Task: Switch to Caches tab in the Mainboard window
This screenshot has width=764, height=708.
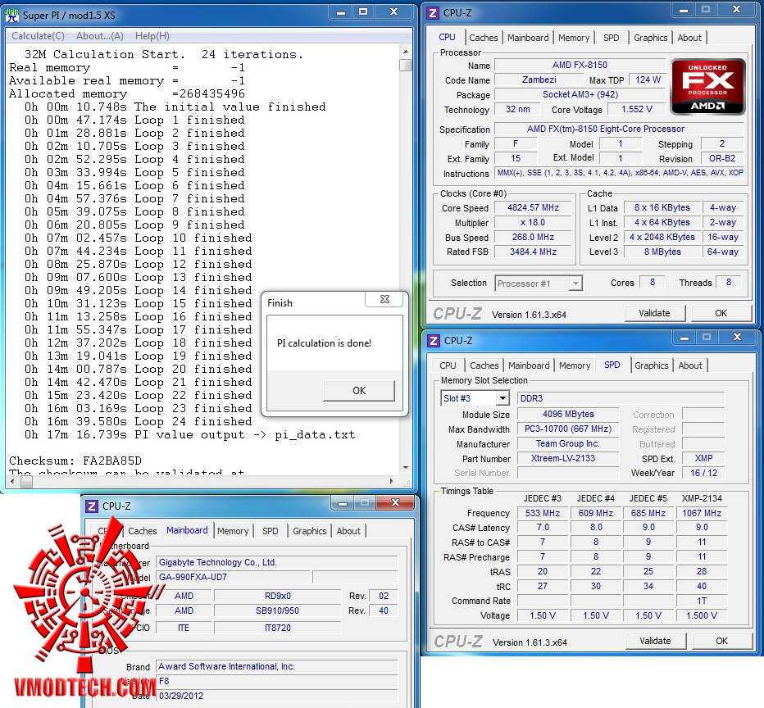Action: click(143, 531)
